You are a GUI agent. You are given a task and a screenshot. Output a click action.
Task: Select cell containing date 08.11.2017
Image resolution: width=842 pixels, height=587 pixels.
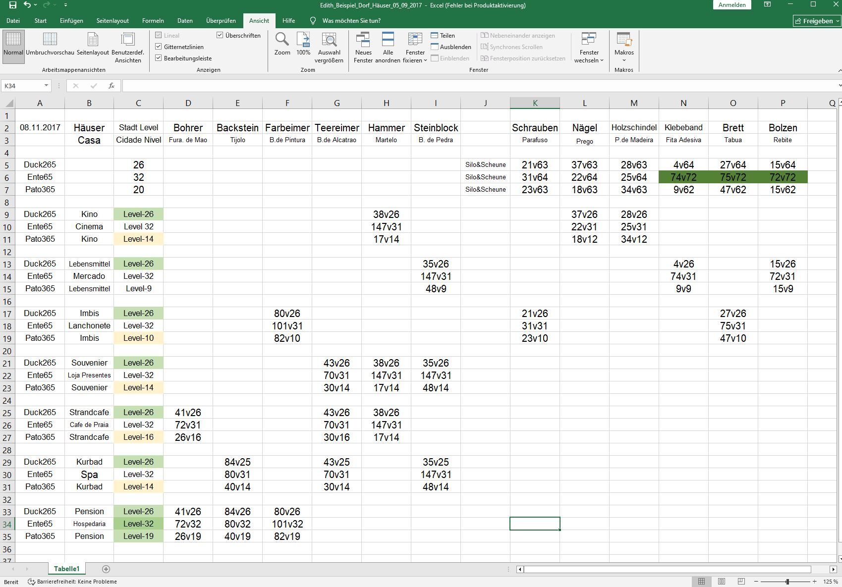pos(40,127)
